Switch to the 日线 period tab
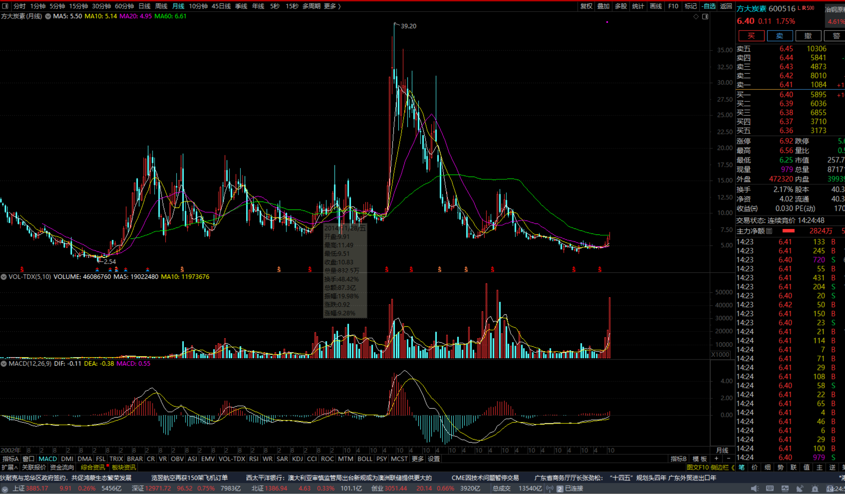This screenshot has width=845, height=494. pos(144,6)
